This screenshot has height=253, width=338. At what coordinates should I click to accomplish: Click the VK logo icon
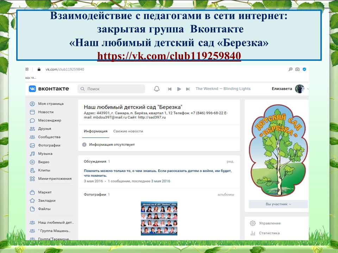(33, 89)
